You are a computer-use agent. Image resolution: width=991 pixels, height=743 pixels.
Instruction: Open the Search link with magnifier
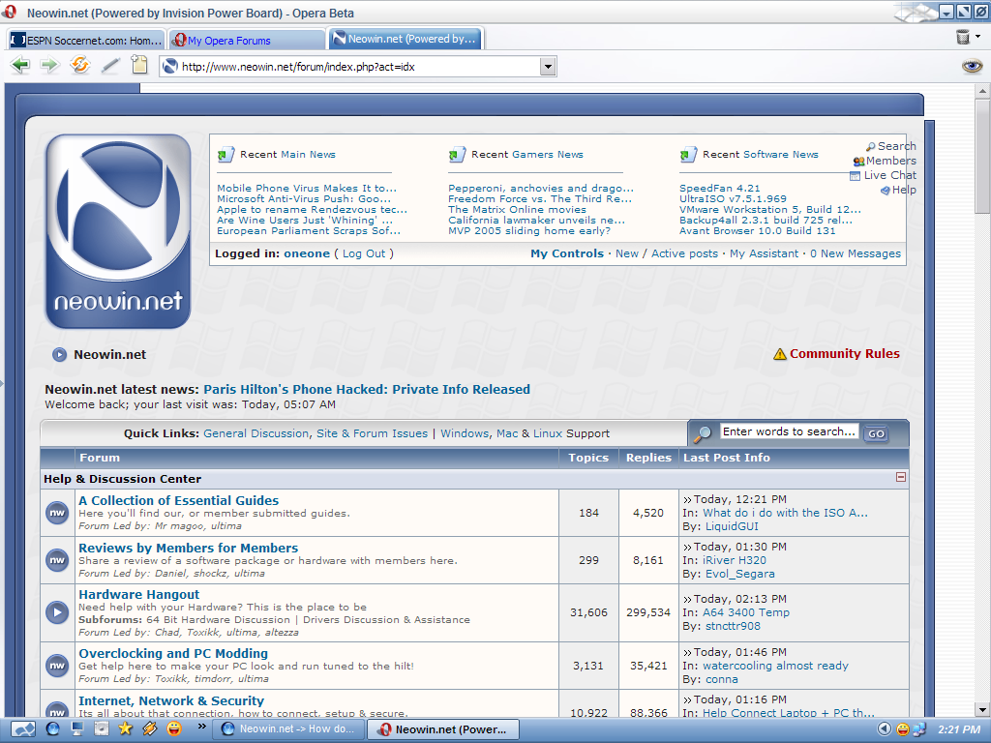pos(890,146)
